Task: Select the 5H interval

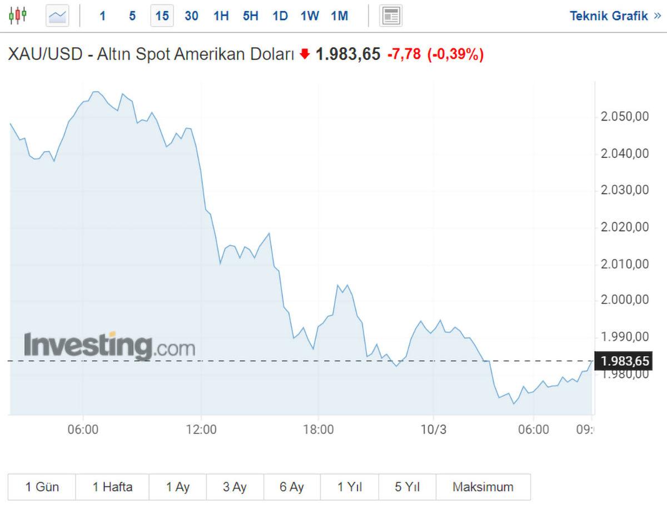Action: pyautogui.click(x=251, y=16)
